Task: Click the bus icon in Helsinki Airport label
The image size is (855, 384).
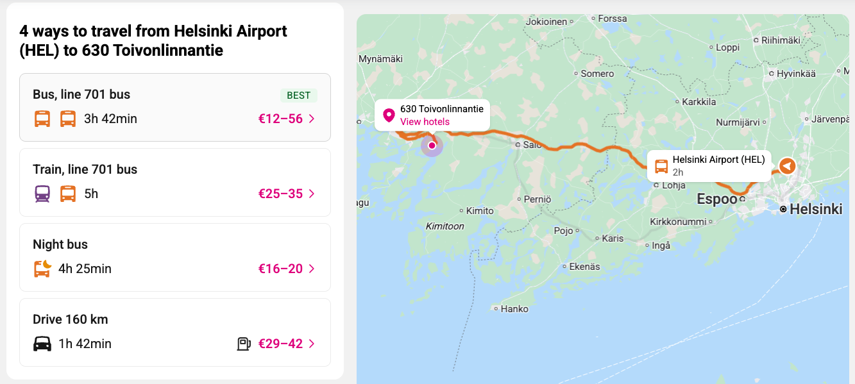Action: pos(661,166)
